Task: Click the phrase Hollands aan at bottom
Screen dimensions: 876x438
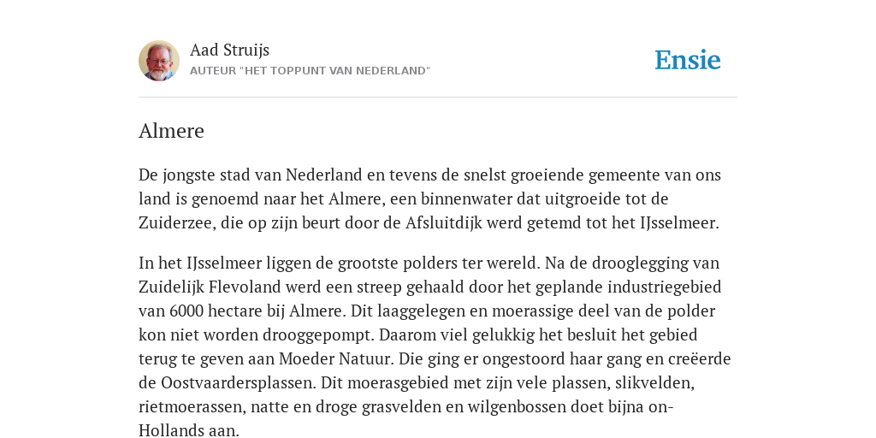Action: pyautogui.click(x=188, y=430)
